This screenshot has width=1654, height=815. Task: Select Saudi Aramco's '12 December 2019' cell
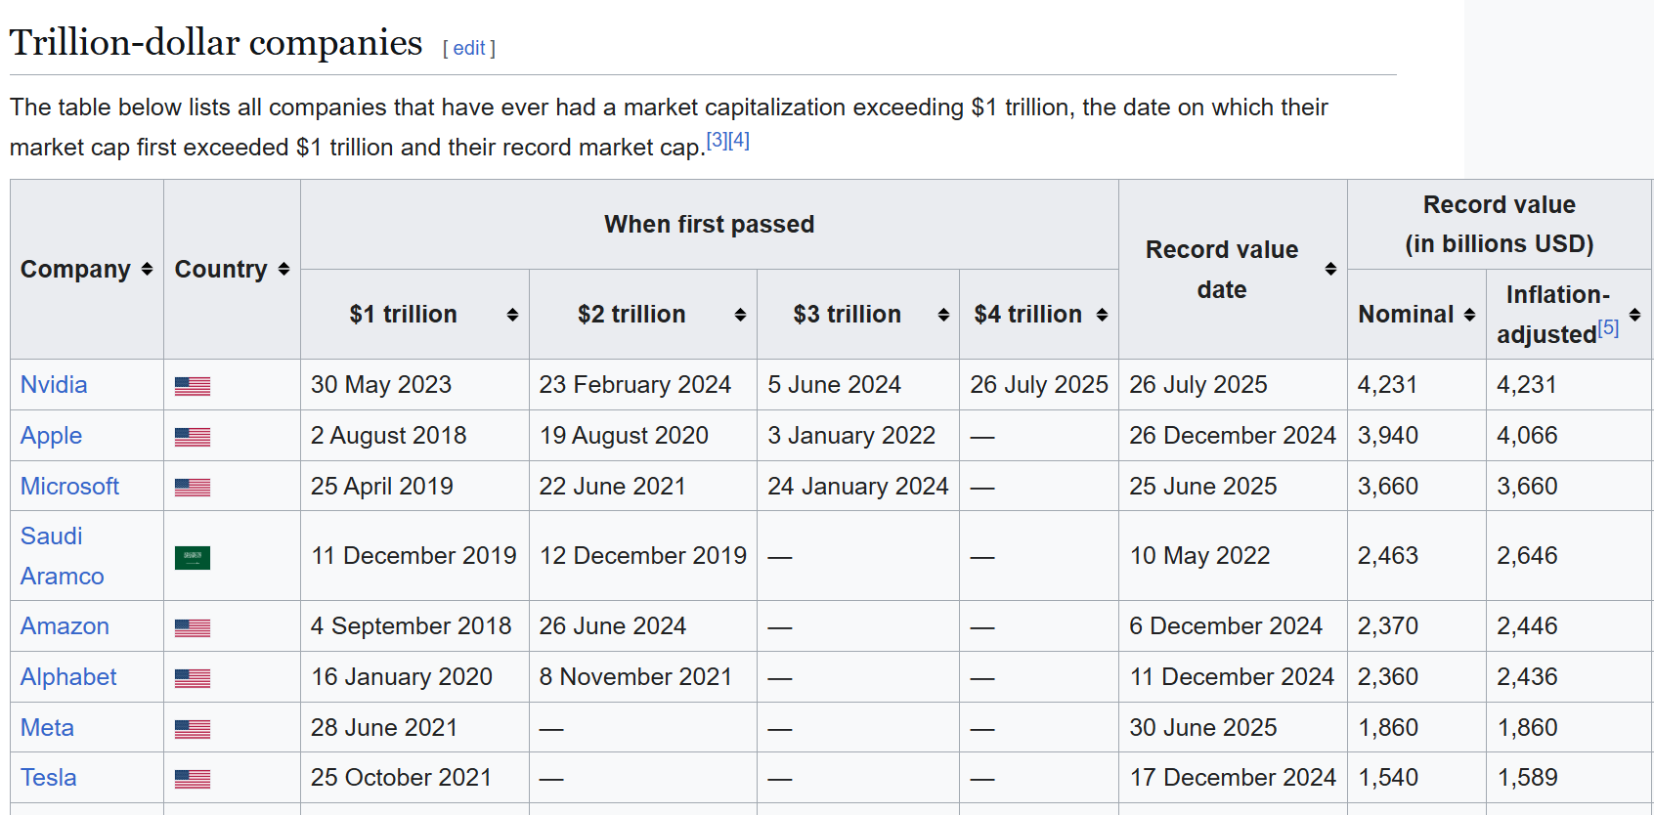(x=643, y=556)
